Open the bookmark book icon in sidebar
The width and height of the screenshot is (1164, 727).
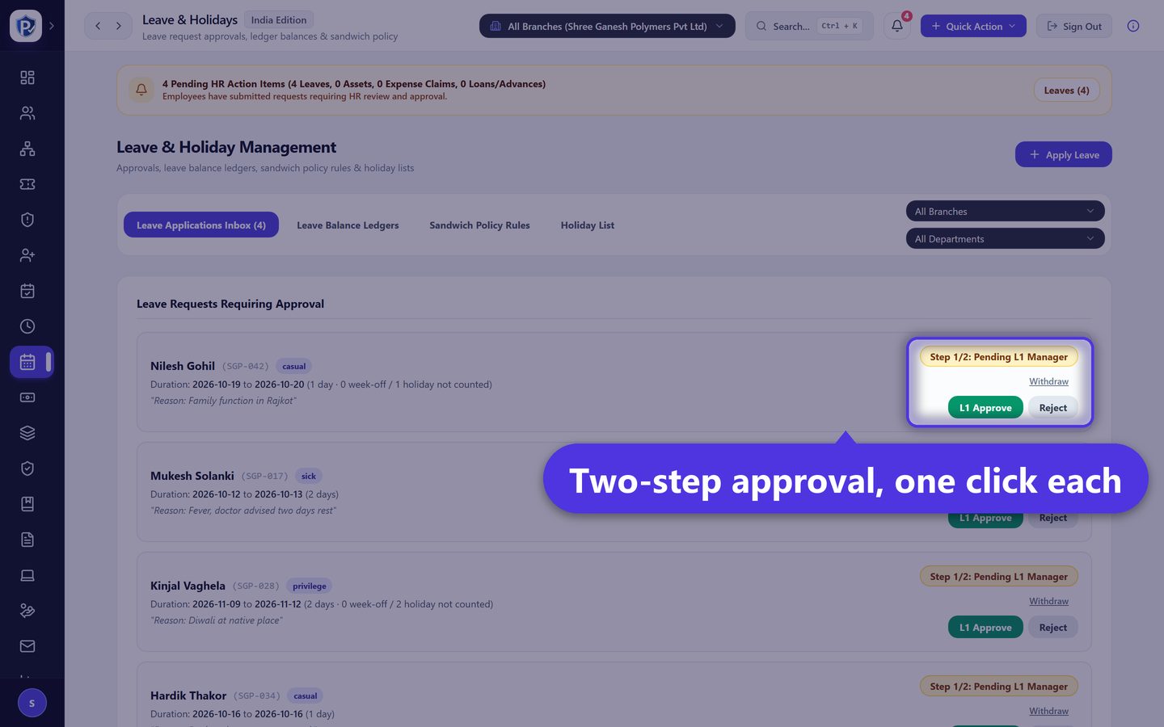point(27,504)
